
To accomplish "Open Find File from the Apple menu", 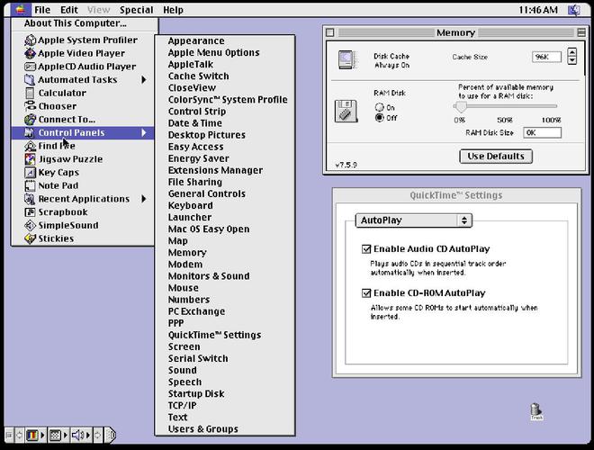I will point(82,146).
